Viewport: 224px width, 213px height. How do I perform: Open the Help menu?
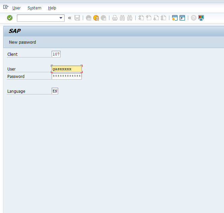click(52, 8)
